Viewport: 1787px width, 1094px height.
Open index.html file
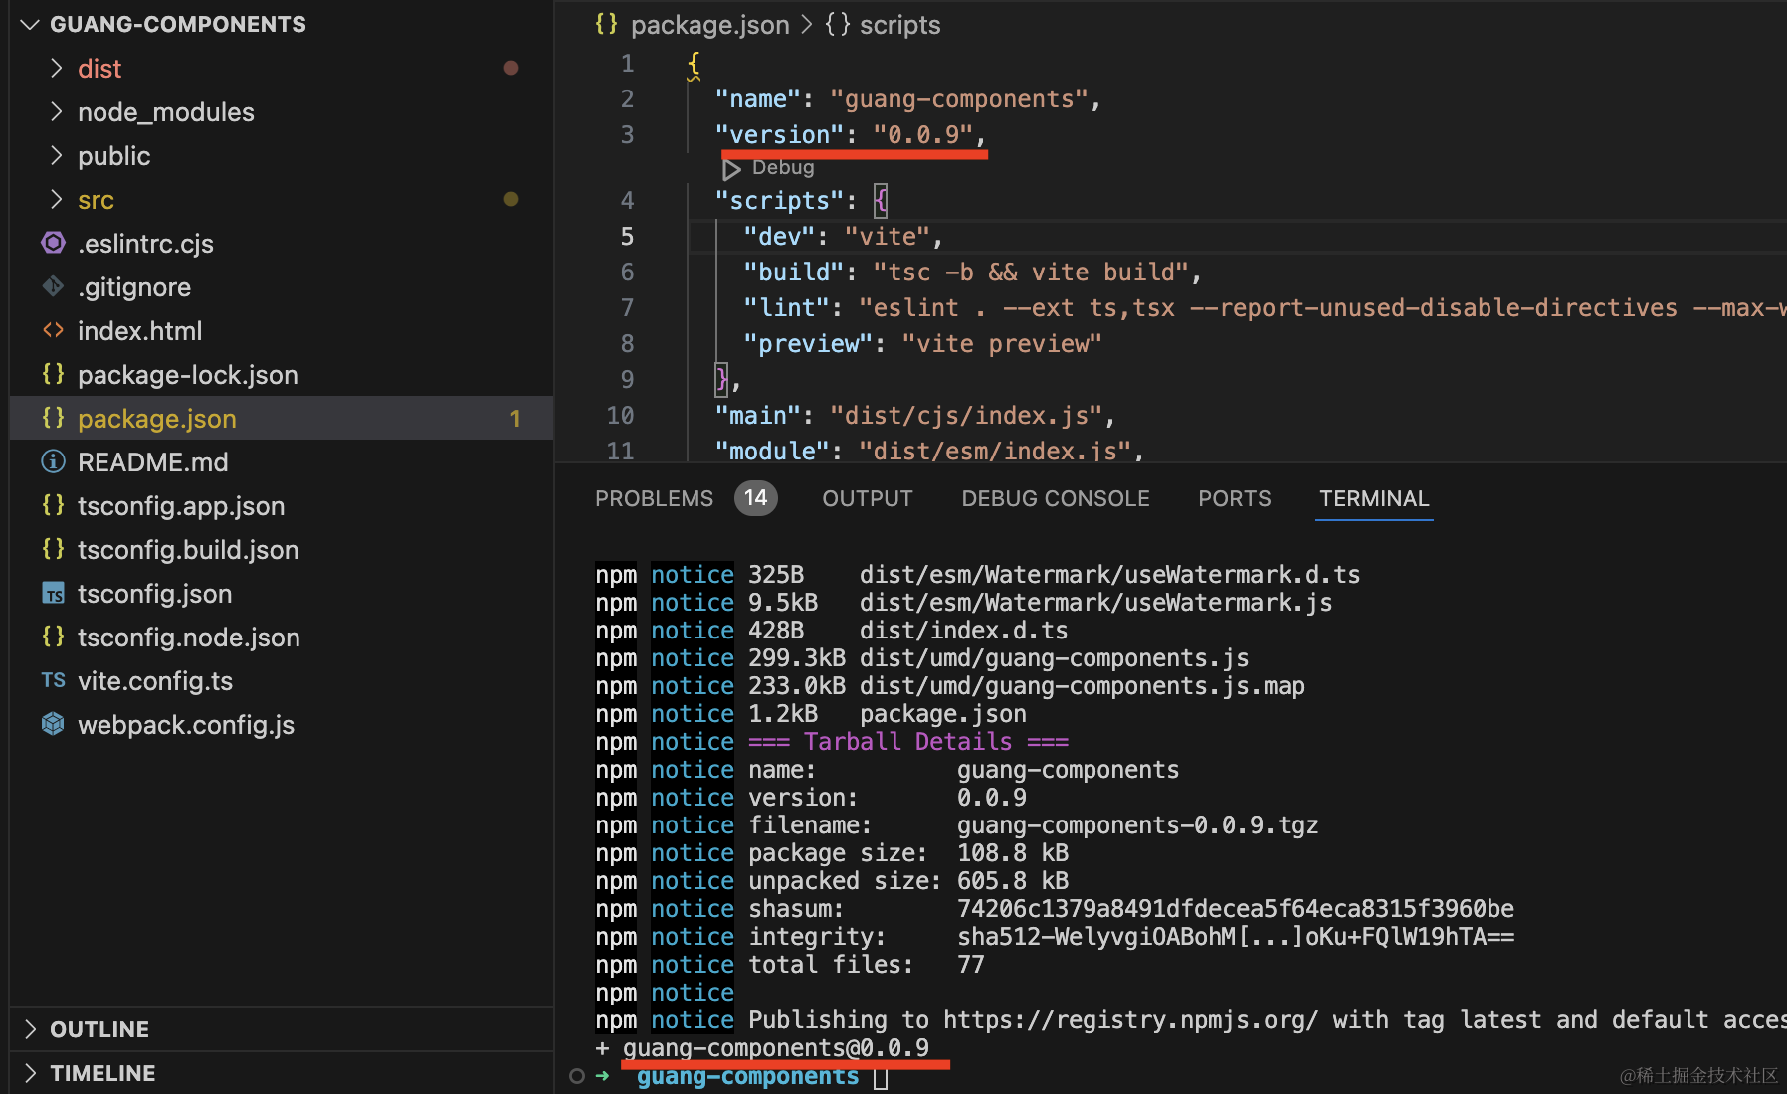(139, 331)
